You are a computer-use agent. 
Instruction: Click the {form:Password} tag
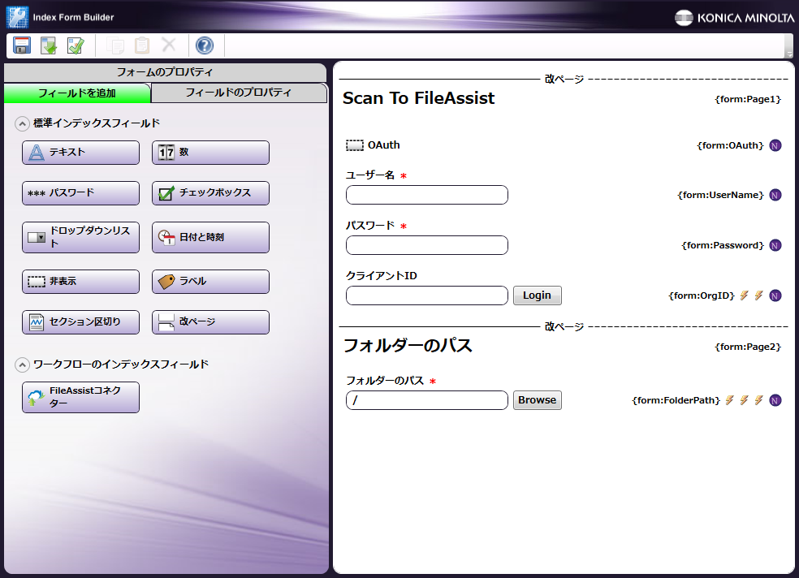[x=723, y=245]
